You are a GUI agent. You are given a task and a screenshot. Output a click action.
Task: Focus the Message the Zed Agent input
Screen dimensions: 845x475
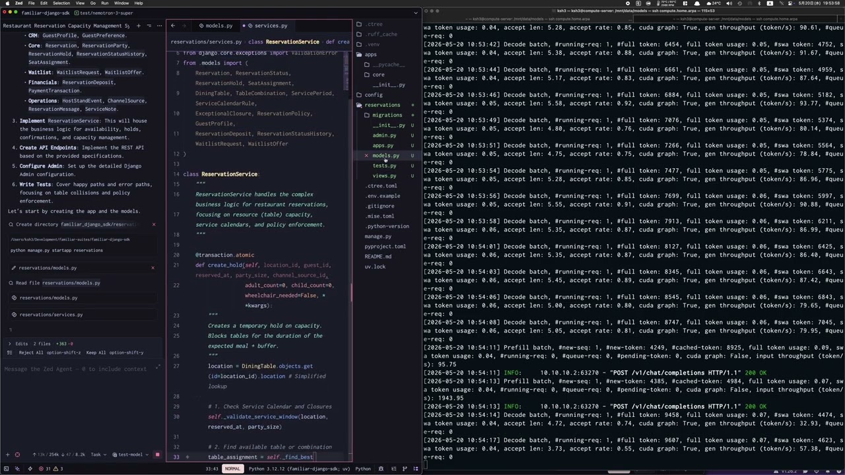(x=75, y=369)
